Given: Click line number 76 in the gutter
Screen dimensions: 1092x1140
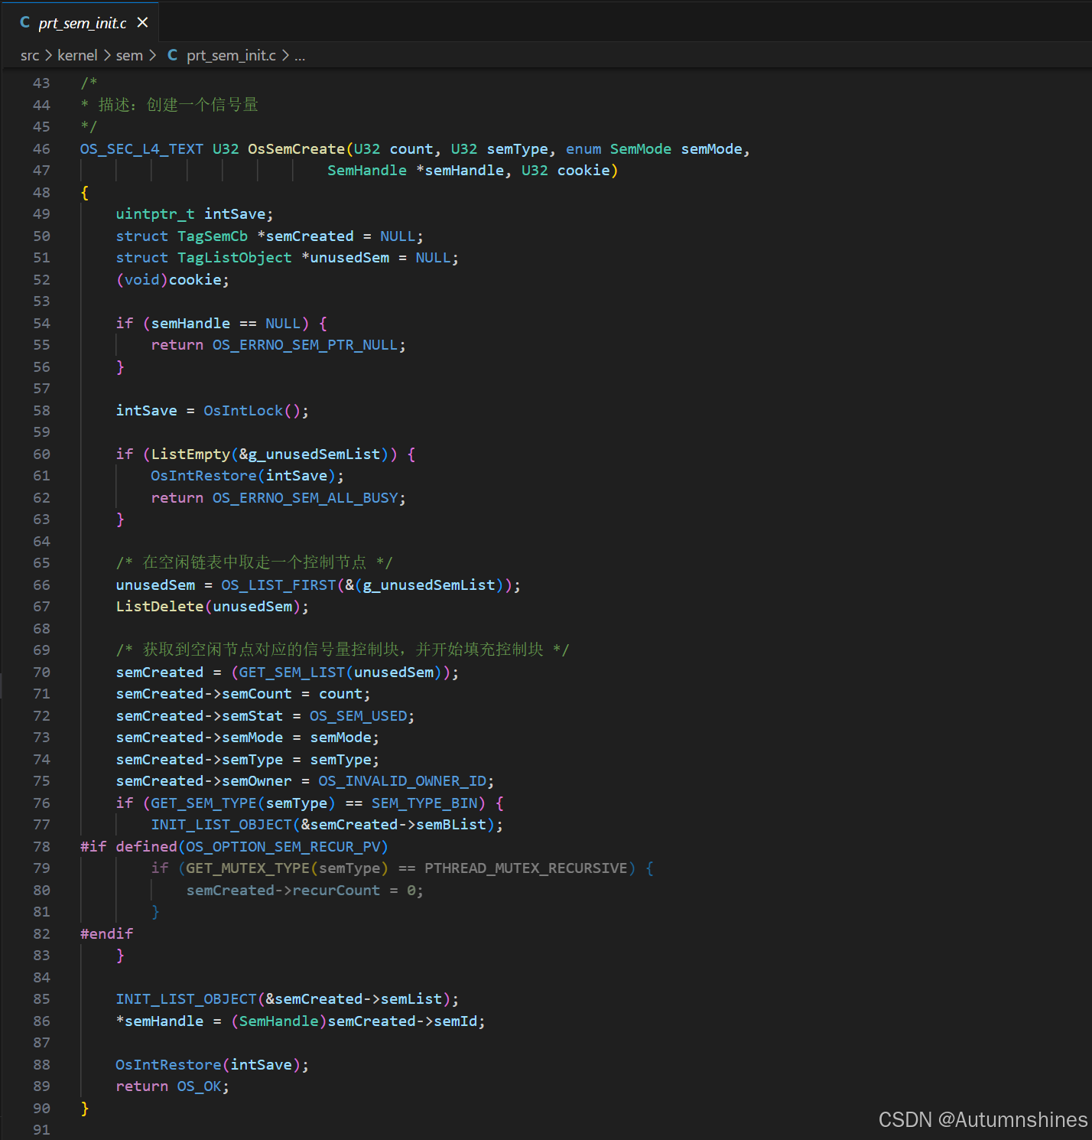Looking at the screenshot, I should click(41, 803).
